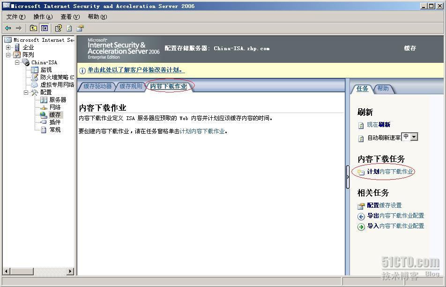
Task: Select the 监视 tree item label
Action: (46, 70)
